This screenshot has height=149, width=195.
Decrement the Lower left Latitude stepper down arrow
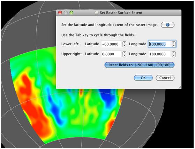pyautogui.click(x=124, y=46)
